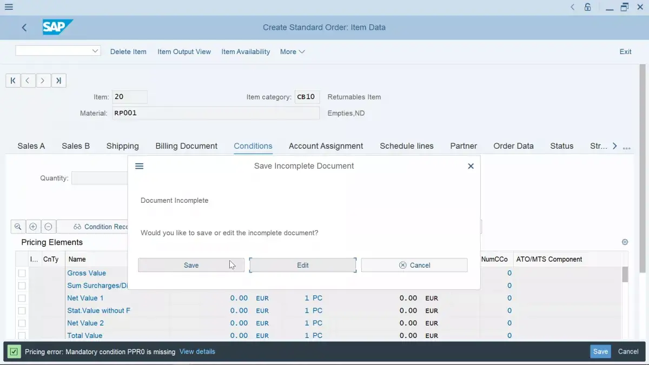Choose Edit in the dialog
Image resolution: width=649 pixels, height=365 pixels.
pos(303,265)
